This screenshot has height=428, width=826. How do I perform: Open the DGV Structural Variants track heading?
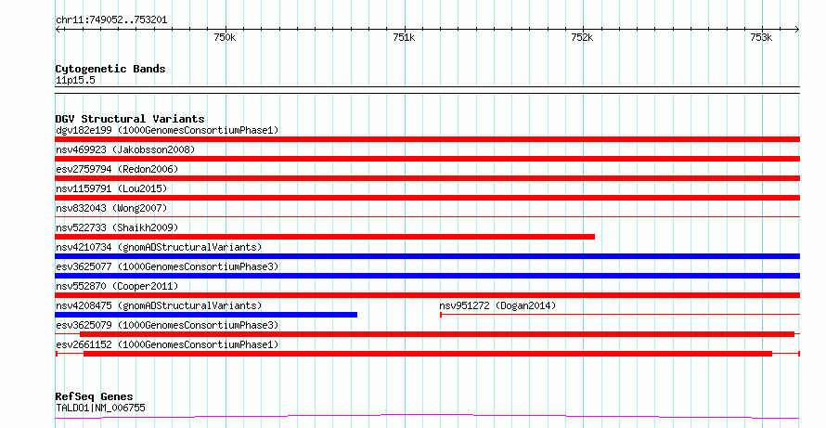coord(130,119)
